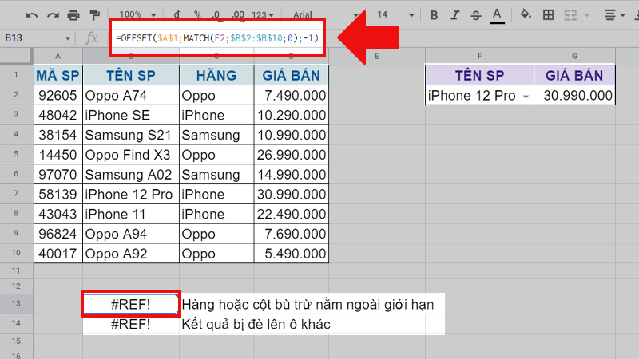639x359 pixels.
Task: Toggle strikethrough formatting
Action: click(x=475, y=15)
